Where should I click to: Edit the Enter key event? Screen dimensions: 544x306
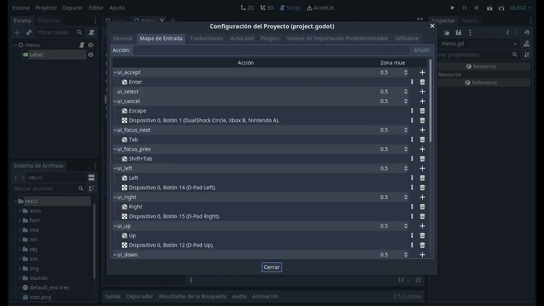[412, 82]
